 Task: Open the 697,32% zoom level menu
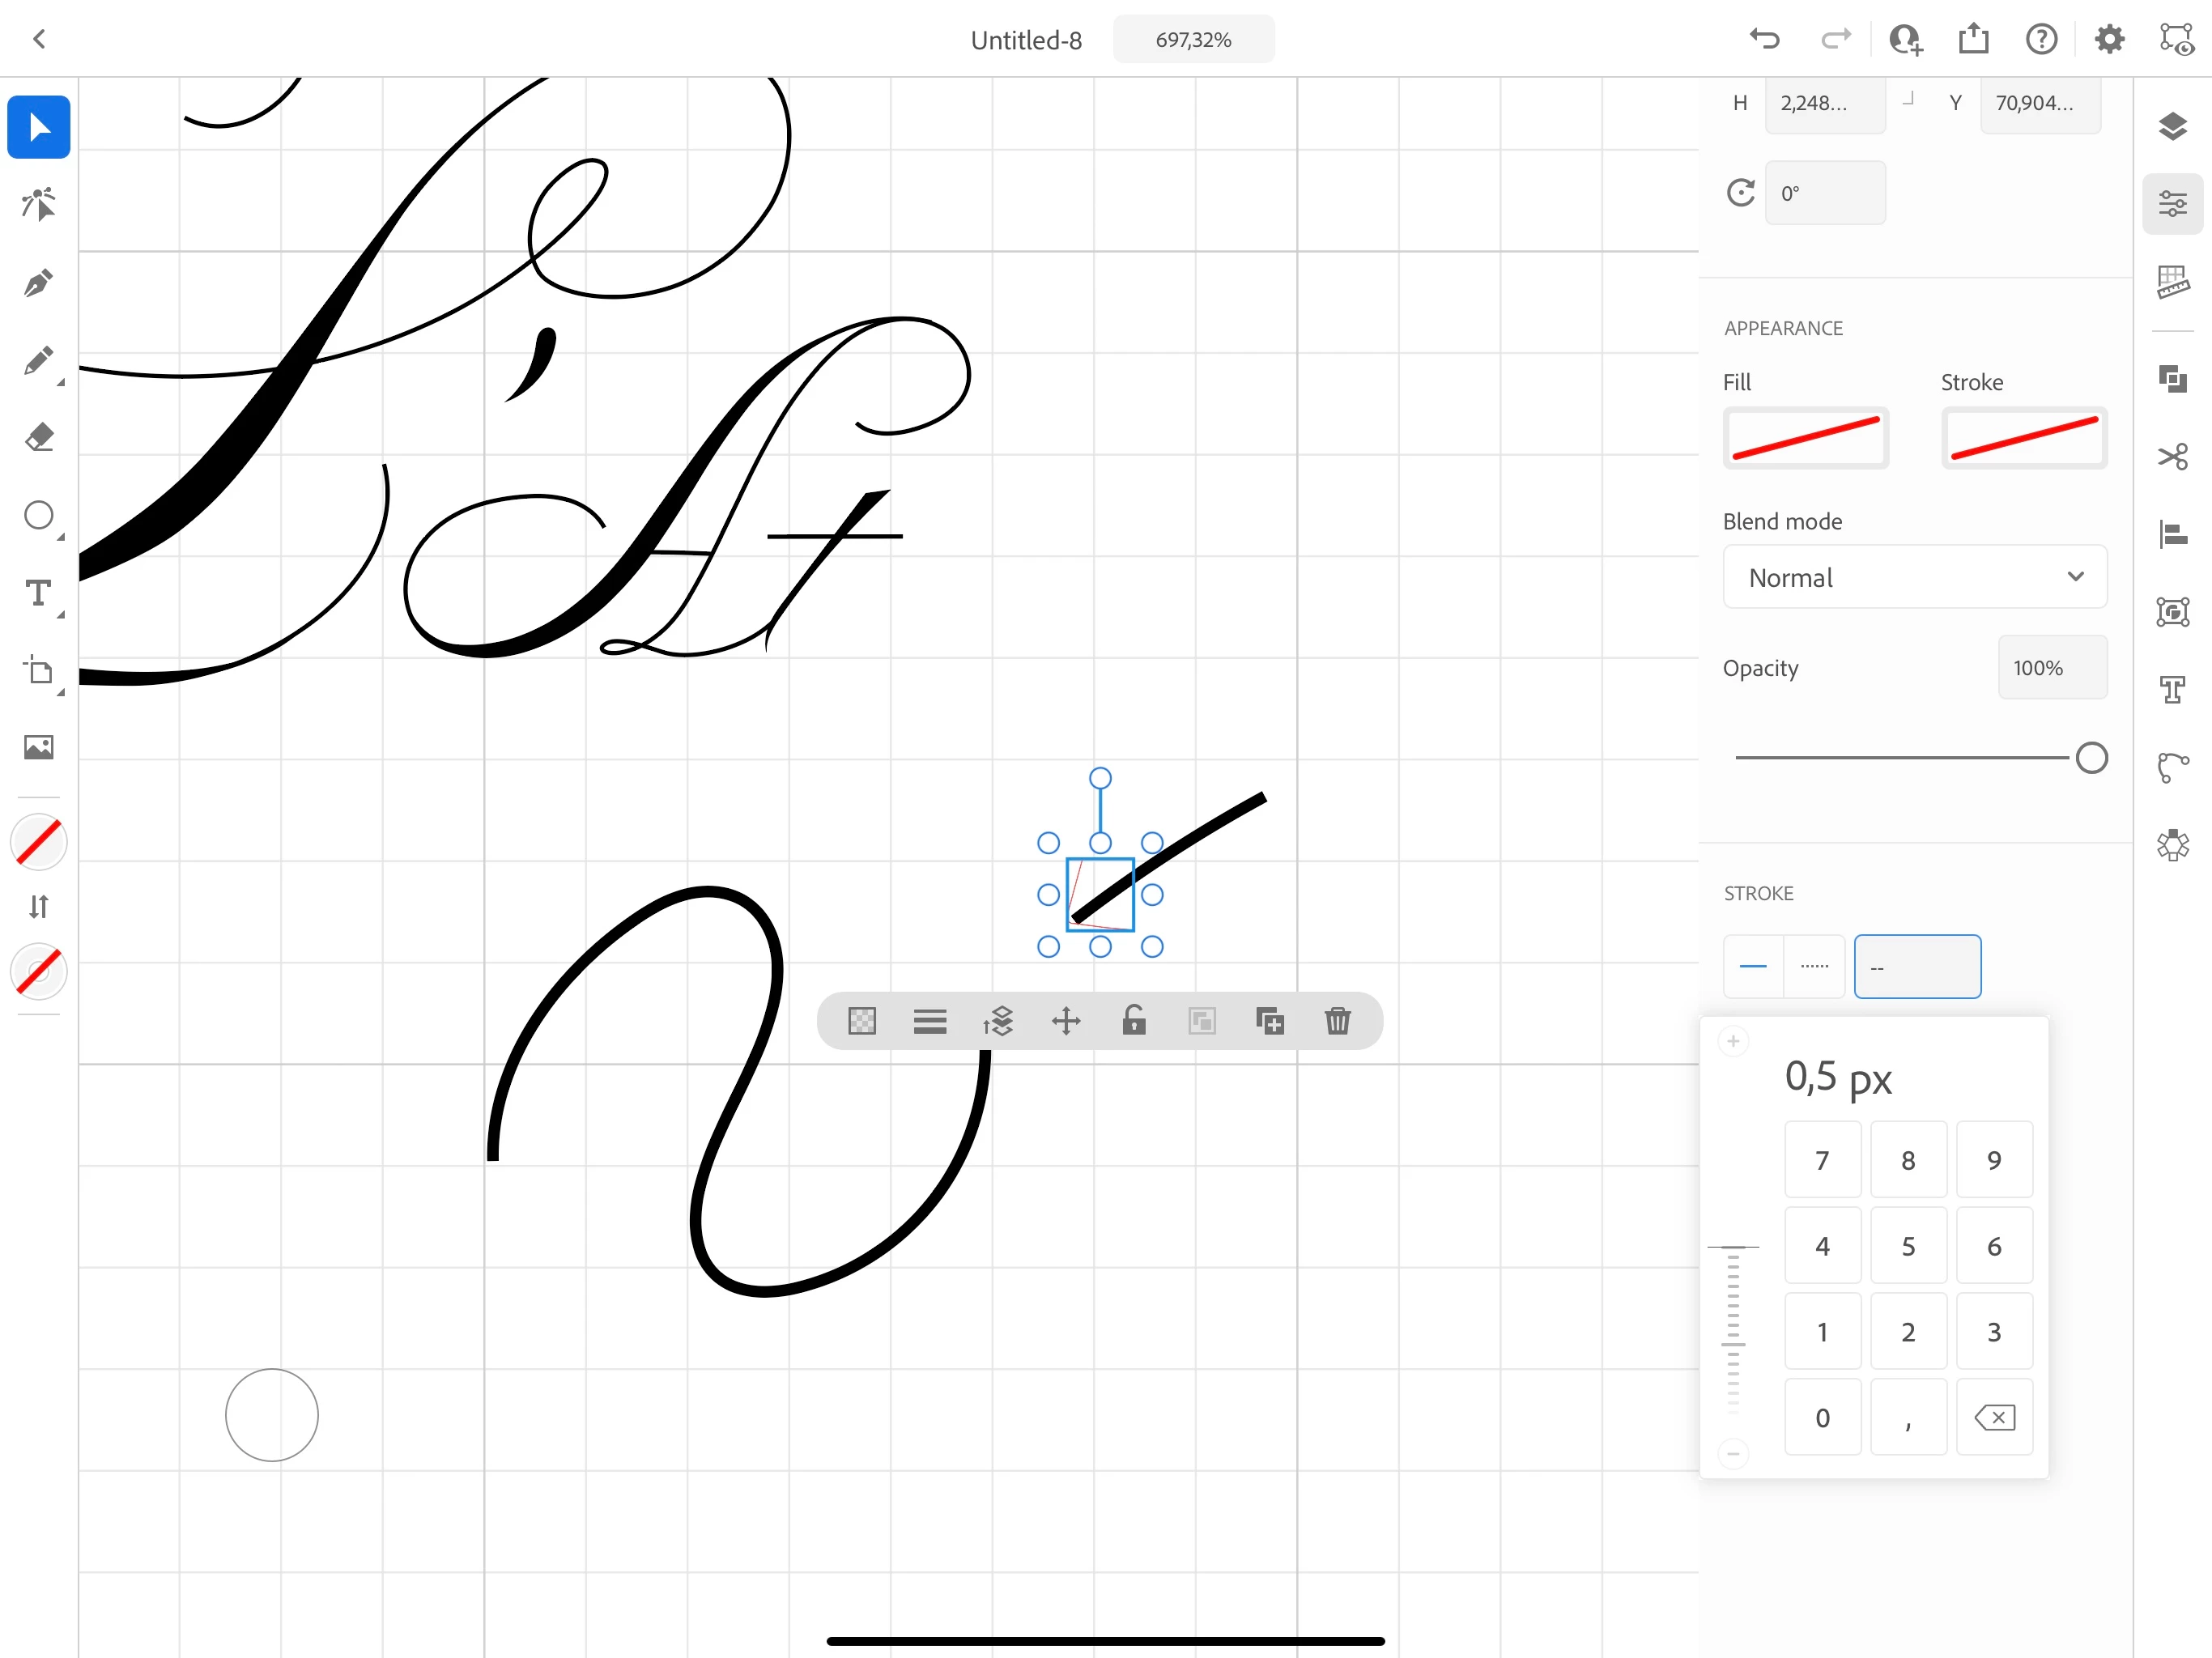point(1193,40)
